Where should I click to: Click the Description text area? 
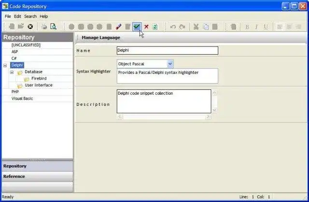[164, 101]
